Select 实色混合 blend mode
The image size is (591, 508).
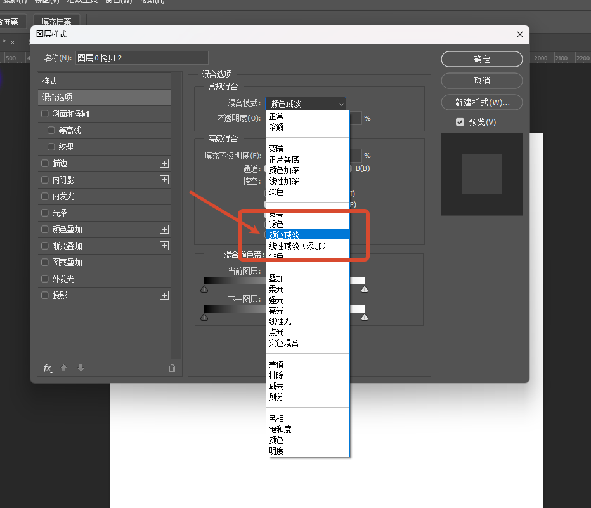308,343
